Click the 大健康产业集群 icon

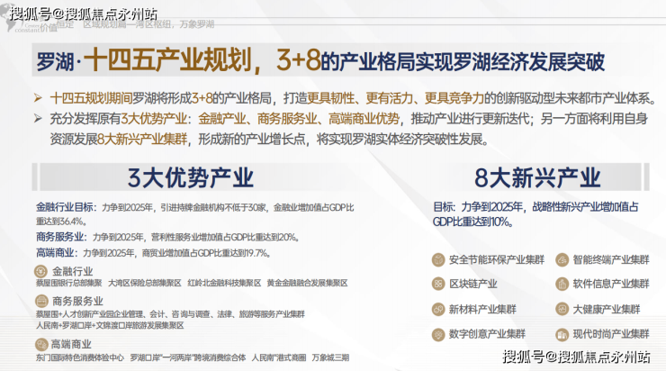[x=562, y=309]
